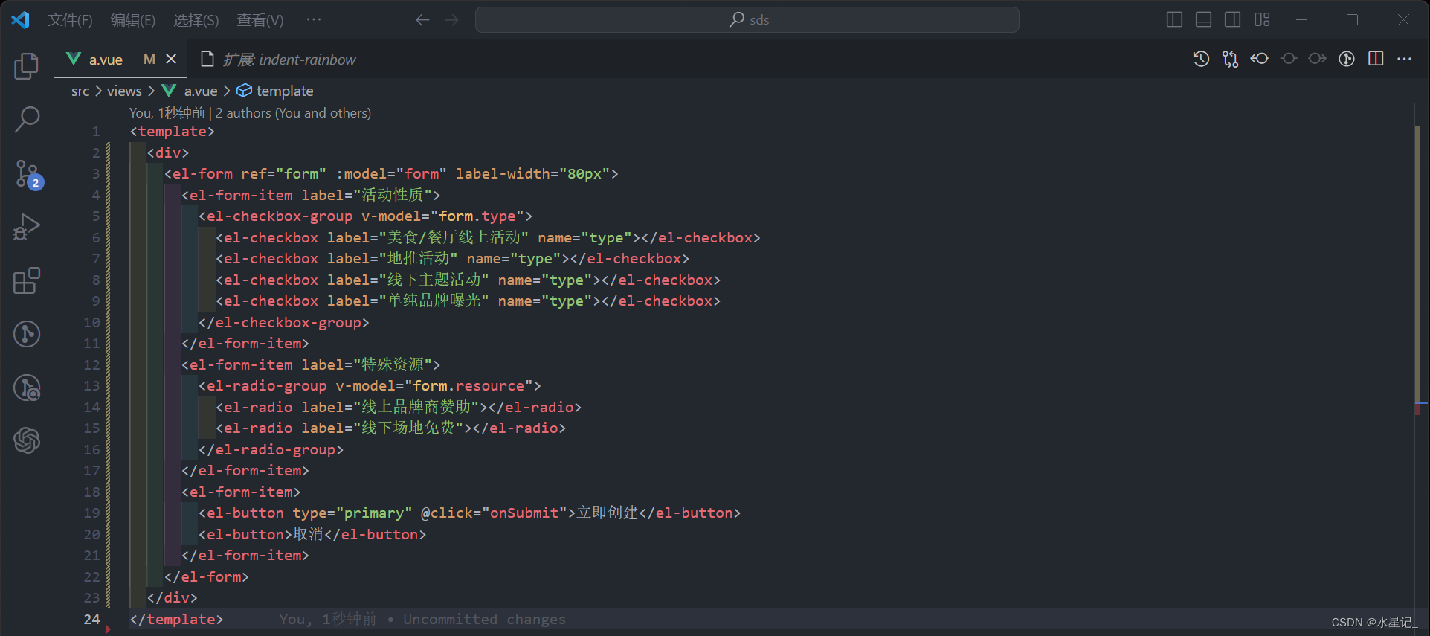This screenshot has width=1430, height=636.
Task: Click the GitLens circle icon in editor toolbar
Action: pyautogui.click(x=1347, y=59)
